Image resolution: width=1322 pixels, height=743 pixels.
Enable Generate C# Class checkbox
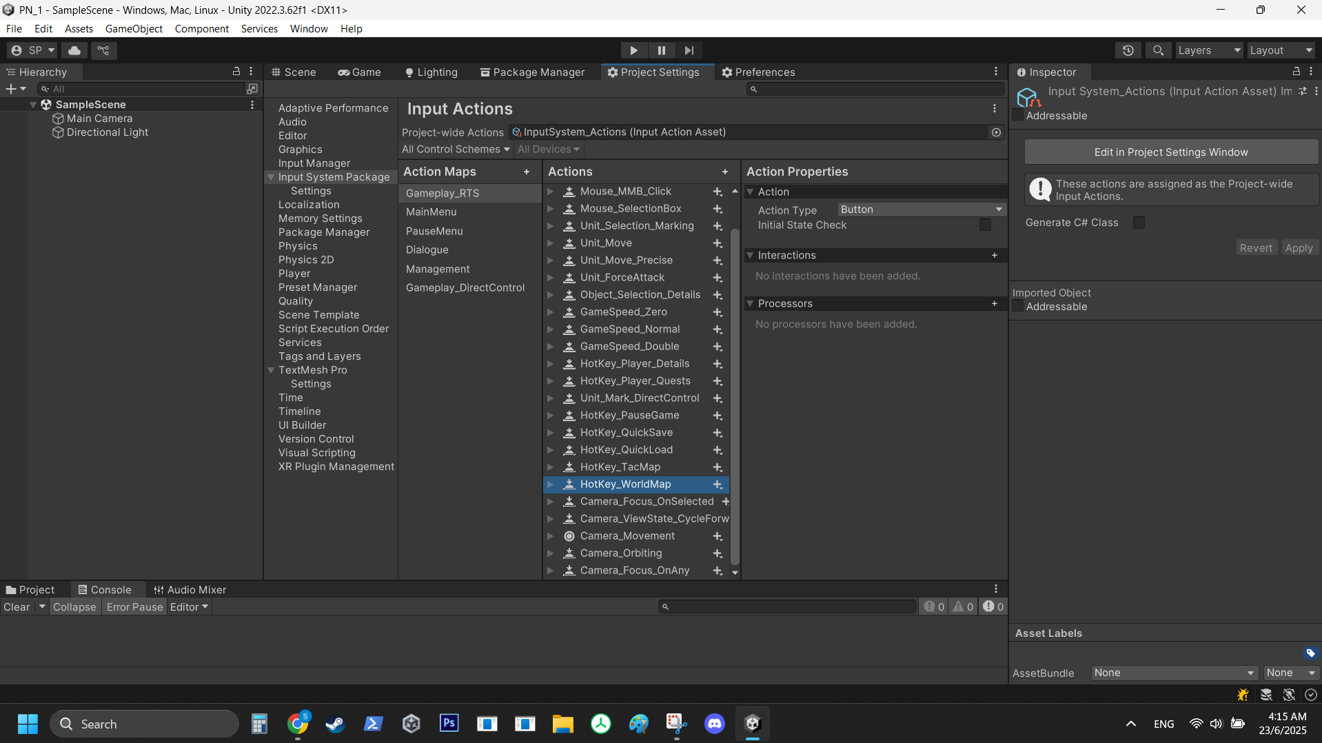1139,223
